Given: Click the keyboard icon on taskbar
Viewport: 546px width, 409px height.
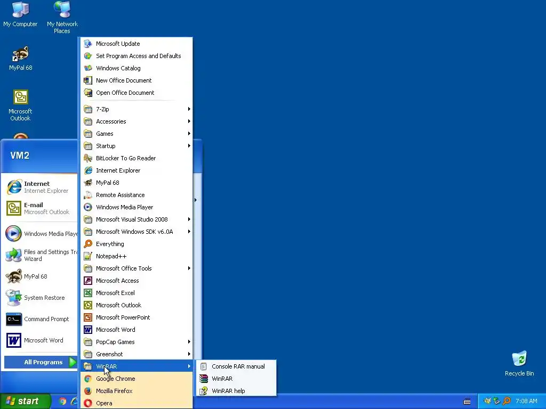Looking at the screenshot, I should 467,402.
